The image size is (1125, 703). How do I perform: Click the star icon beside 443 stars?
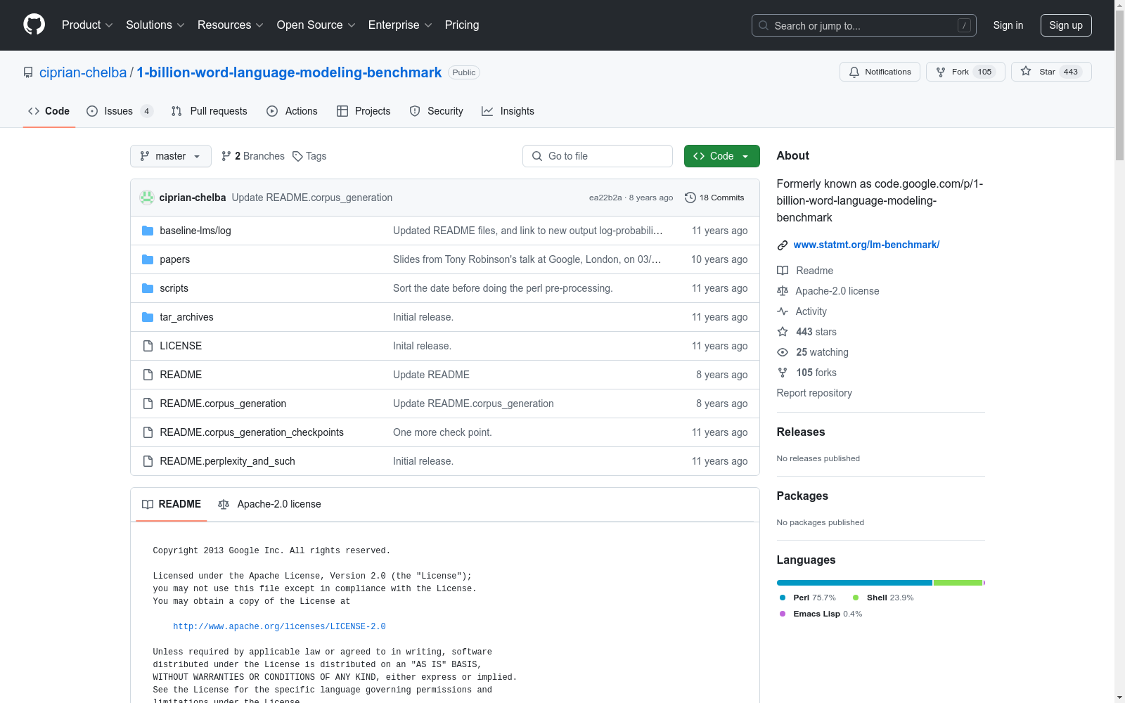tap(783, 332)
